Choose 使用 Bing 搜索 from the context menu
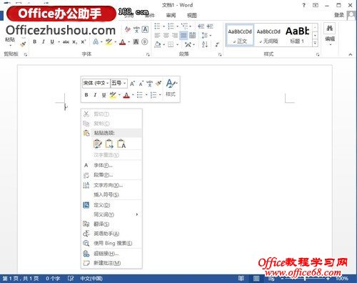 (111, 243)
